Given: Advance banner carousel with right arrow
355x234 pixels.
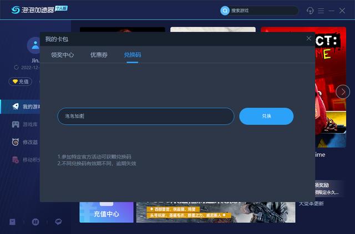Looking at the screenshot, I should coord(343,91).
